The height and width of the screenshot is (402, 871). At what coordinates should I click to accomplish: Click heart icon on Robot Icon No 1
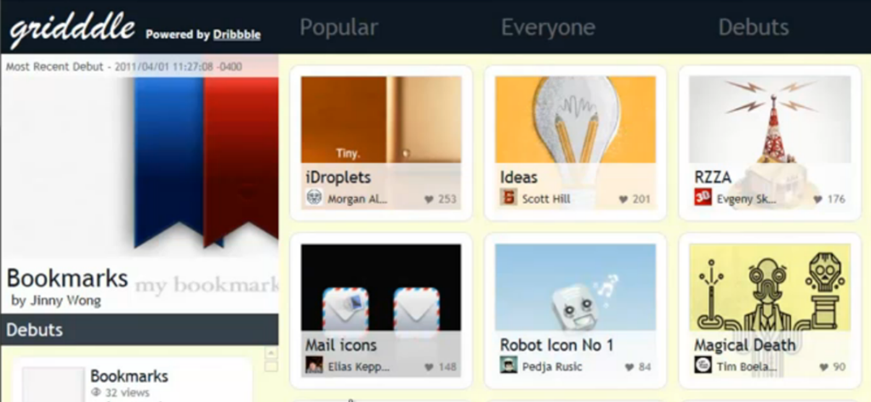(x=629, y=367)
